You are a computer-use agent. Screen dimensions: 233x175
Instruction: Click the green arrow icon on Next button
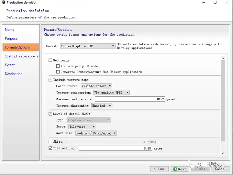click(175, 169)
